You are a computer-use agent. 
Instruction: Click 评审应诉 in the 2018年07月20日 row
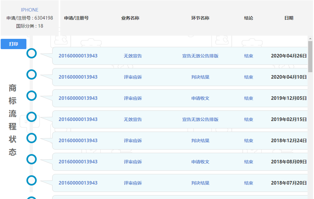[x=133, y=183]
